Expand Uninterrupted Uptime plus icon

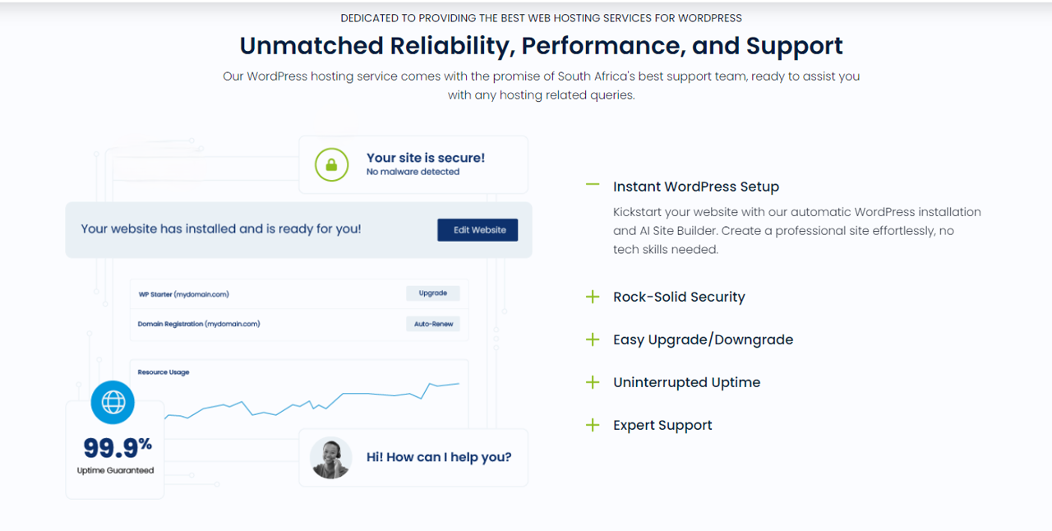[593, 382]
